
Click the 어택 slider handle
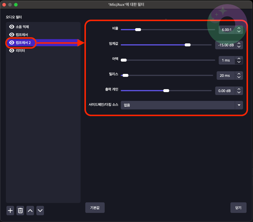pyautogui.click(x=124, y=60)
